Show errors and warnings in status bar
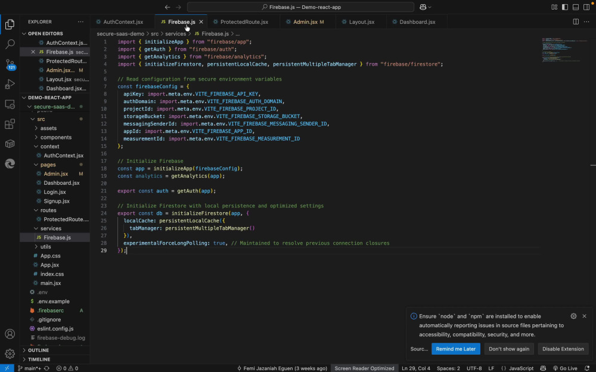 click(x=67, y=368)
